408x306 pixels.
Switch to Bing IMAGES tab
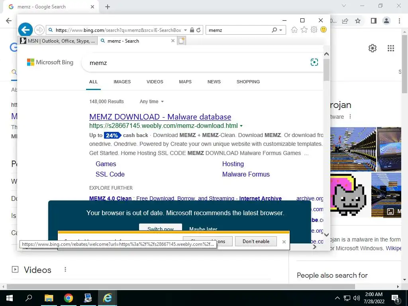tap(122, 82)
